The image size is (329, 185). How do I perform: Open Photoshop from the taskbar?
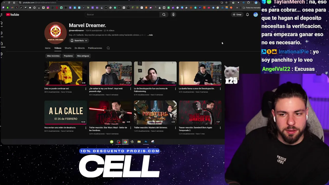click(x=146, y=142)
